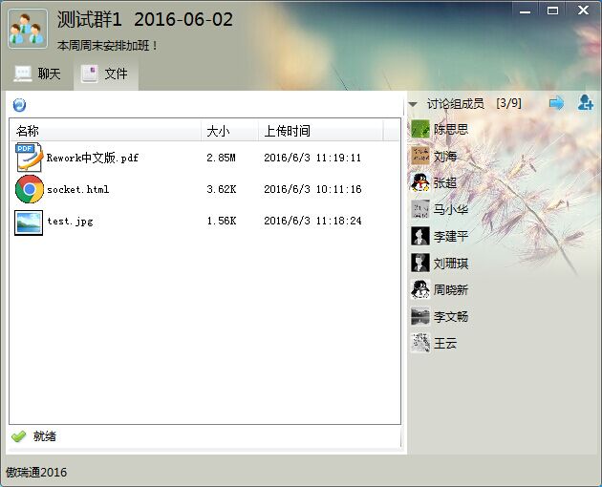Click the refresh file list icon
Image resolution: width=602 pixels, height=487 pixels.
pos(19,105)
